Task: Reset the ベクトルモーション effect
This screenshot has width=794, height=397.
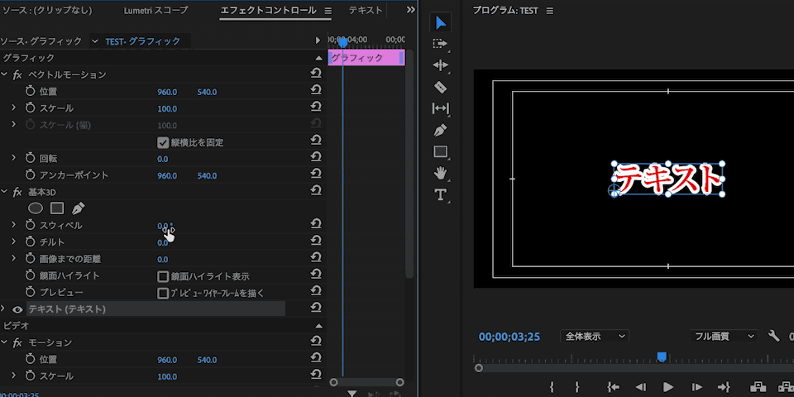Action: (x=316, y=74)
